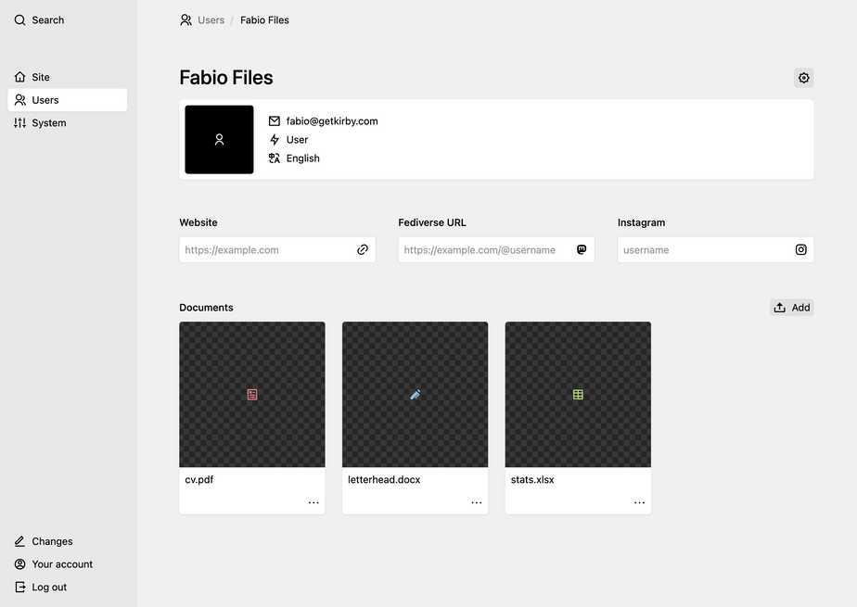This screenshot has width=857, height=607.
Task: Log out from the sidebar
Action: tap(49, 587)
